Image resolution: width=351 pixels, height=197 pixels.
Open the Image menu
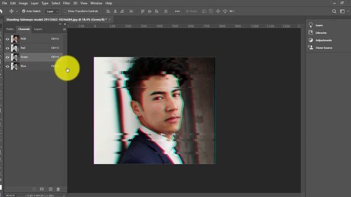(23, 3)
